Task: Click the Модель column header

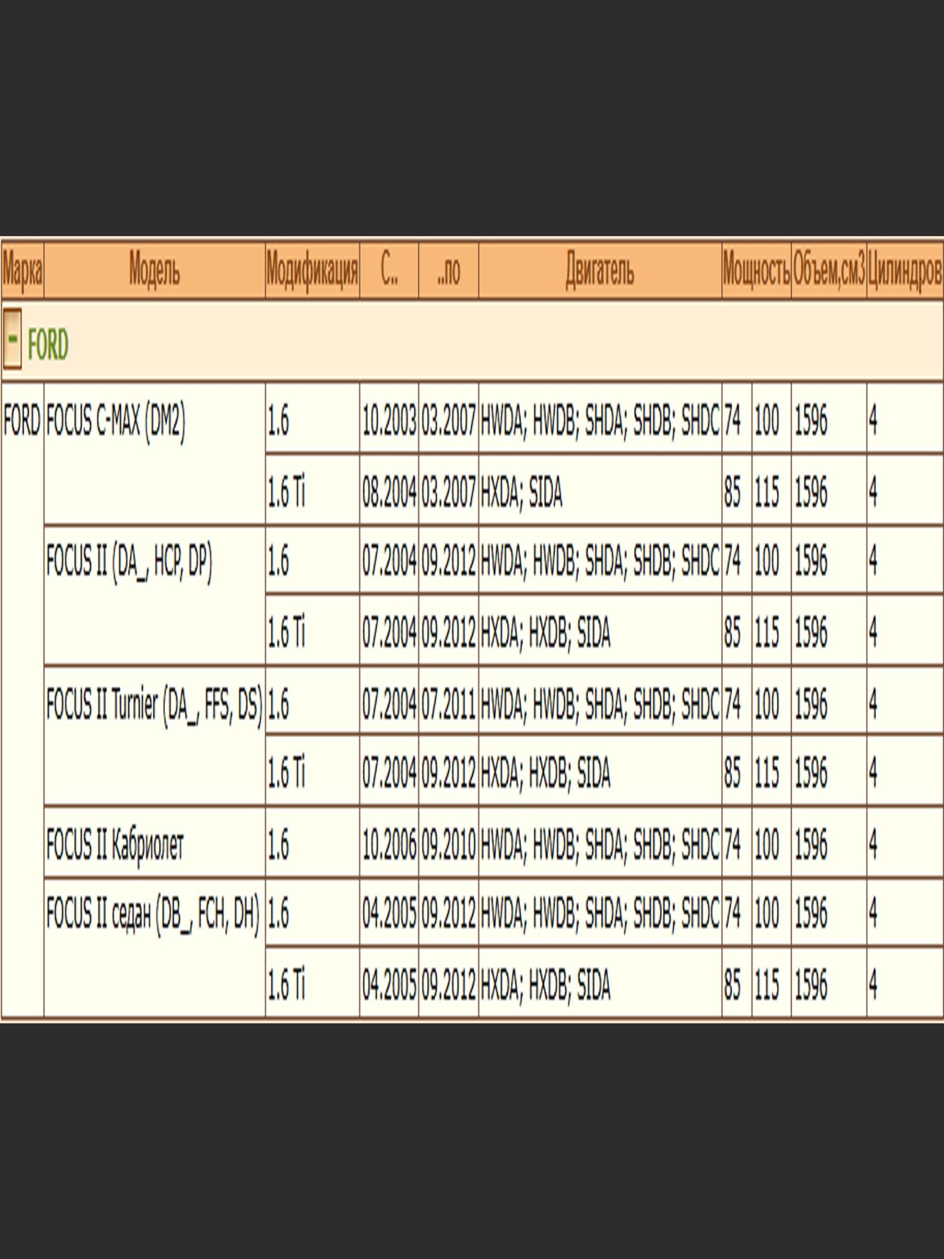Action: tap(154, 270)
